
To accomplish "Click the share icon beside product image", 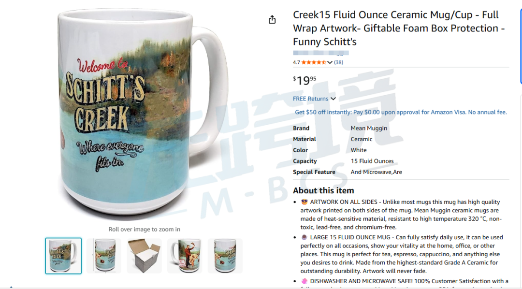I will click(272, 20).
